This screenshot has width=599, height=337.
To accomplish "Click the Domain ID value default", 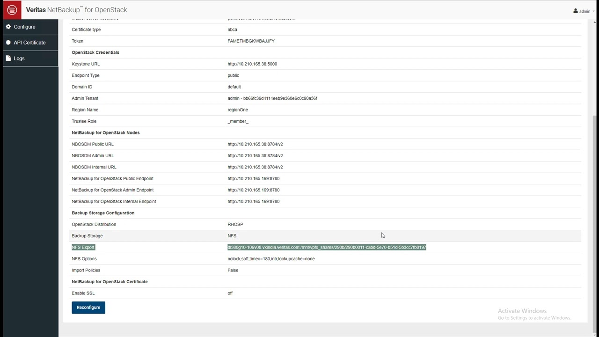I will coord(234,87).
